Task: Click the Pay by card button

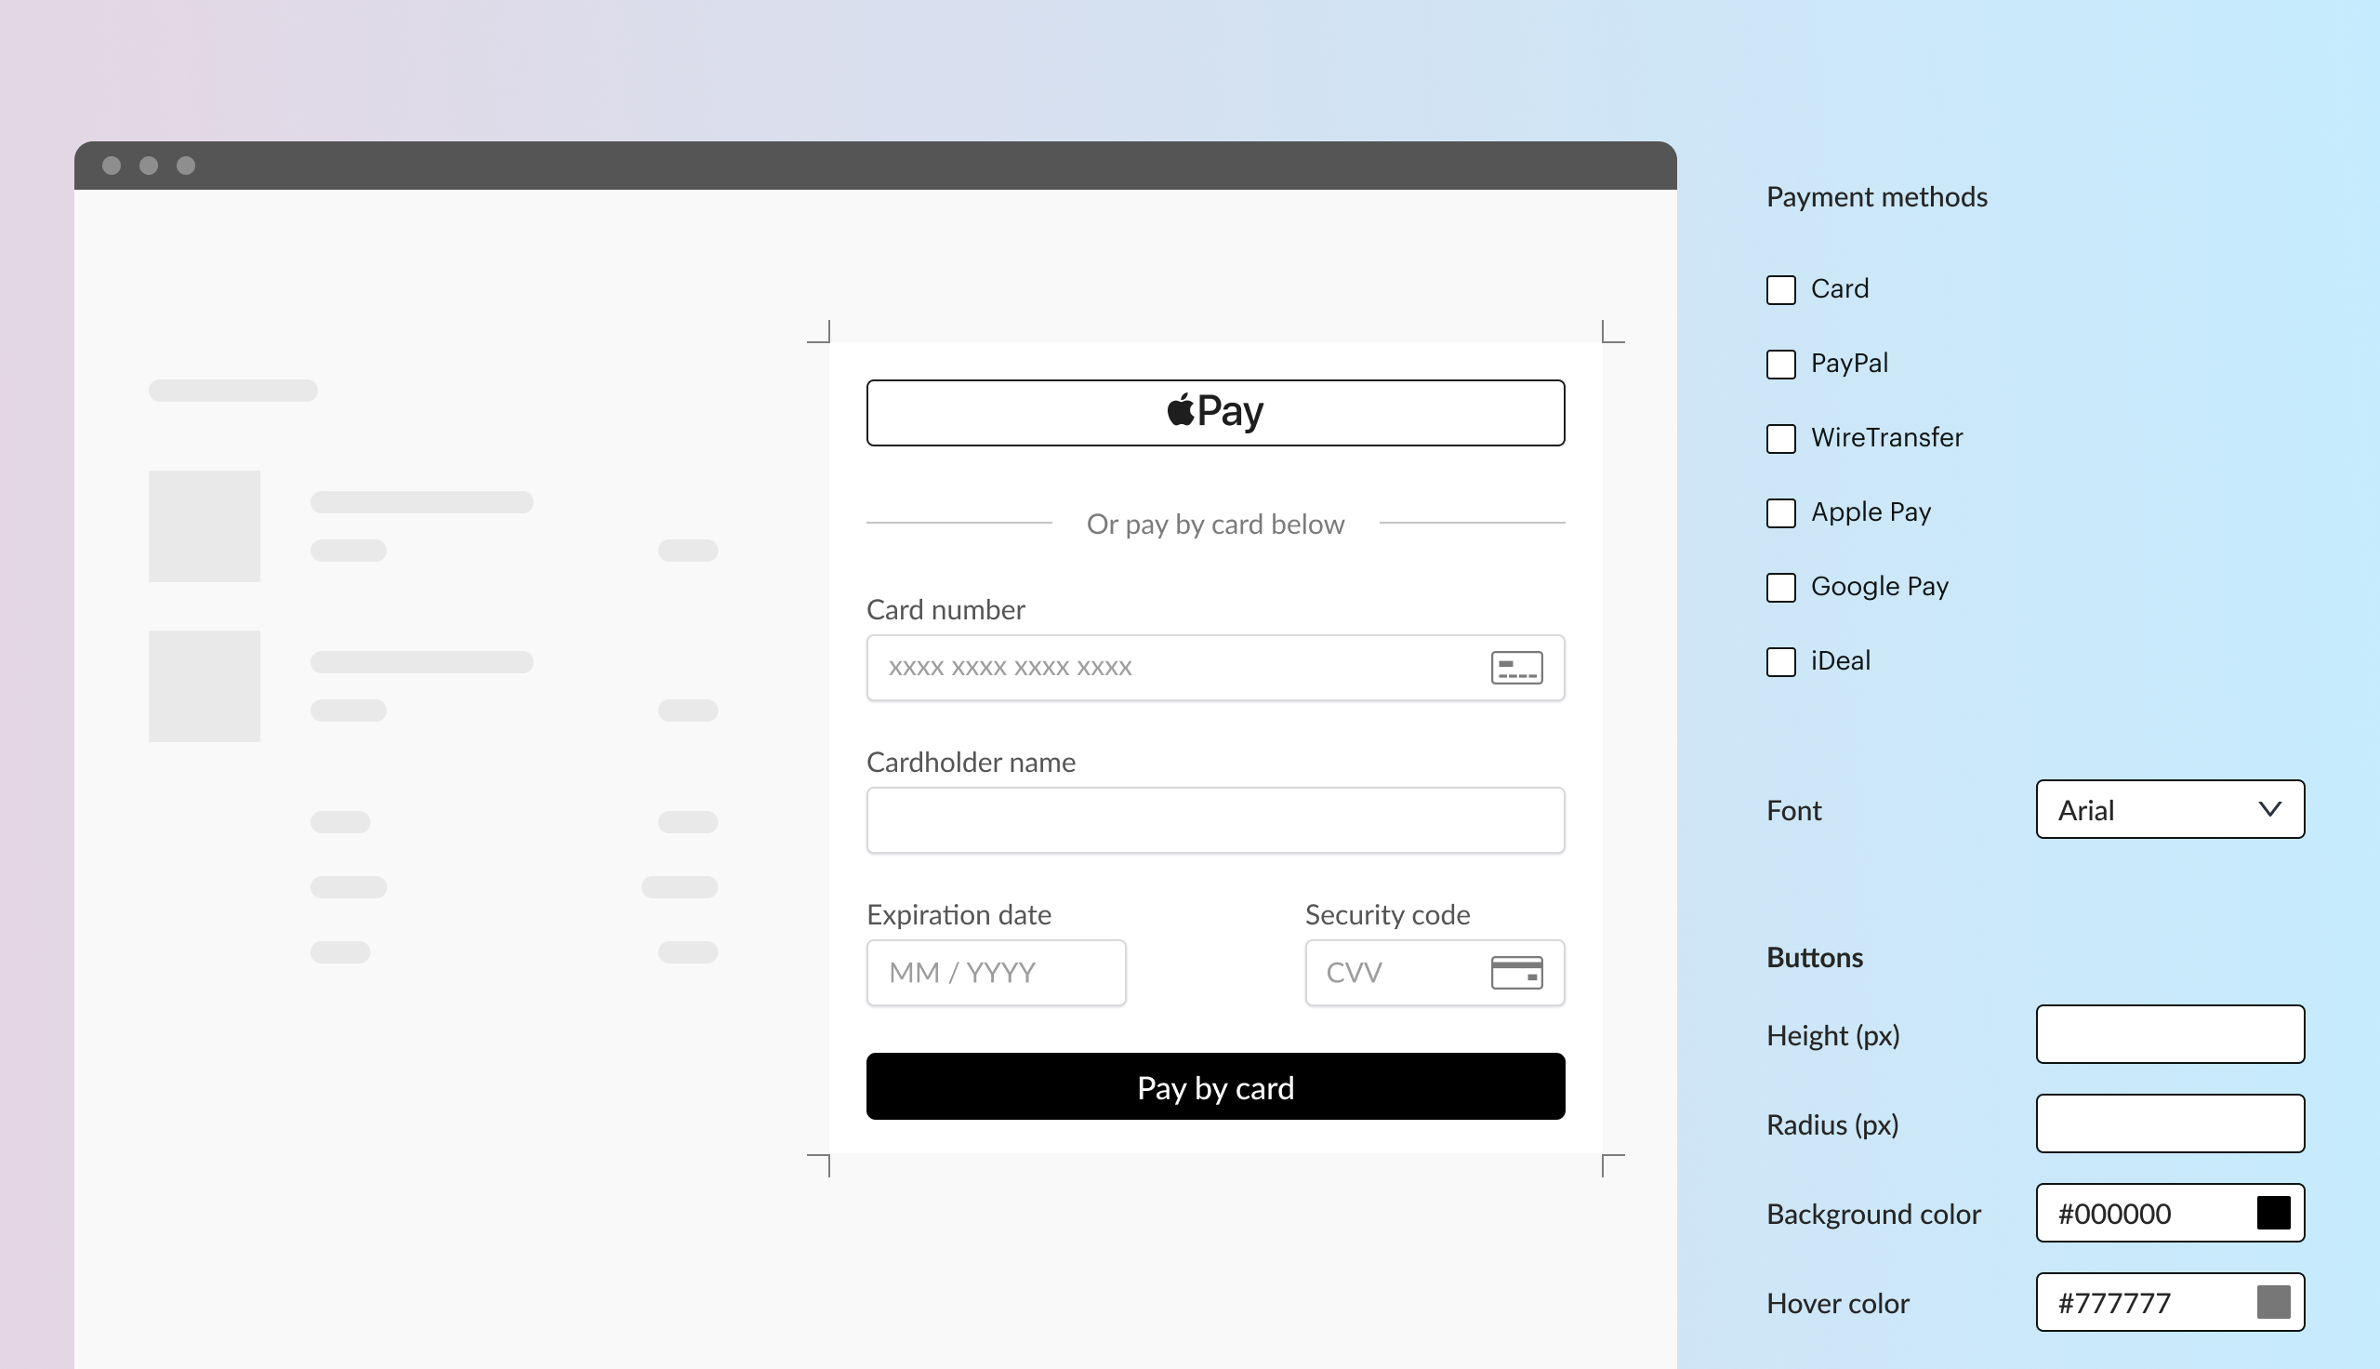Action: (x=1215, y=1086)
